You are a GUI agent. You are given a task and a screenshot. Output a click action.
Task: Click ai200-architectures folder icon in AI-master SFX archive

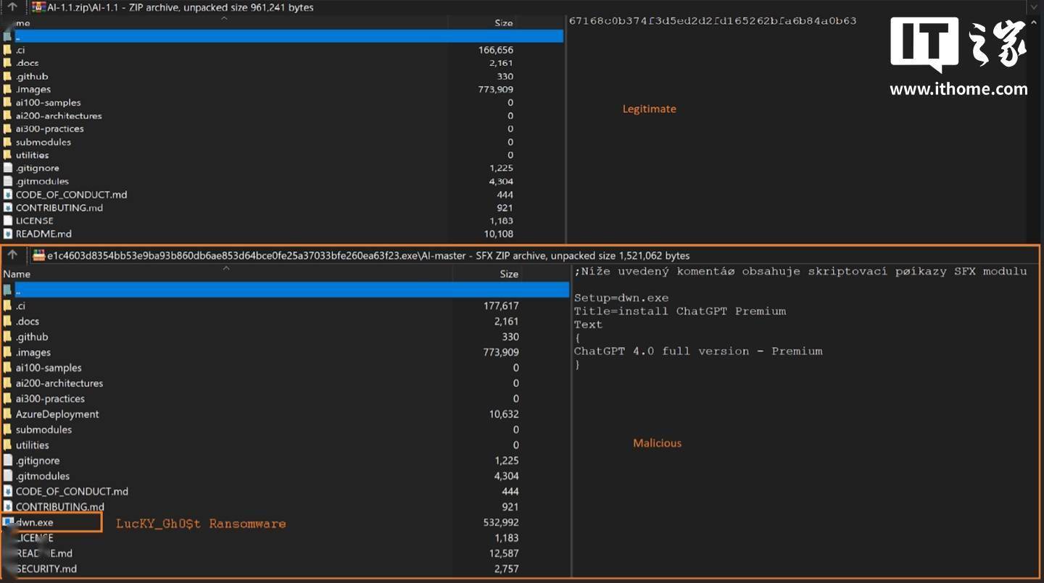pos(7,383)
